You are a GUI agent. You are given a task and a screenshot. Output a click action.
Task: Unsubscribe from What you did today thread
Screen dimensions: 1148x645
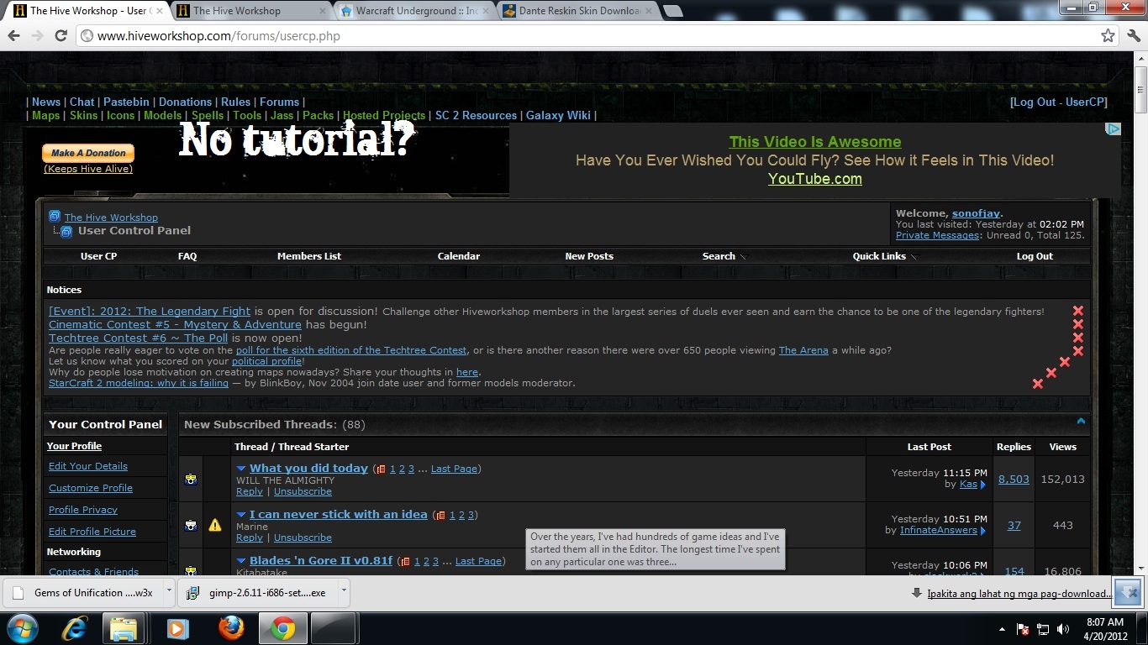pyautogui.click(x=303, y=491)
